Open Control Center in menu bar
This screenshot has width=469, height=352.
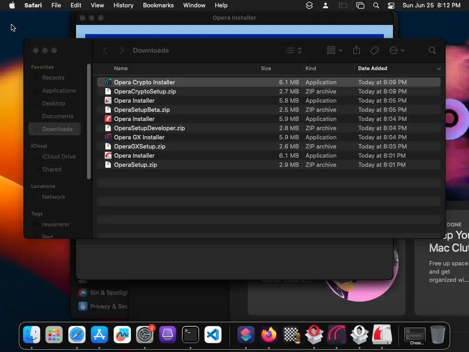coord(391,5)
